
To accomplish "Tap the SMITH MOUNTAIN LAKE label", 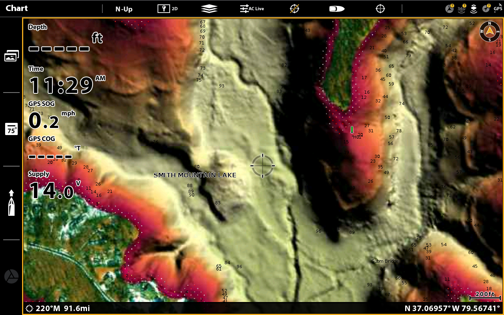I will [195, 175].
